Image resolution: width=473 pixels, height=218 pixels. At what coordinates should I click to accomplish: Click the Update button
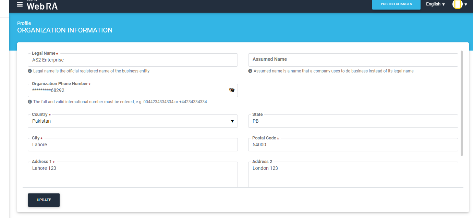[x=44, y=200]
